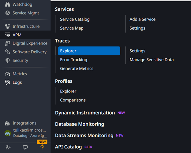Click the Watchdog binoculars icon
Viewport: 191px width, 153px height.
8,5
